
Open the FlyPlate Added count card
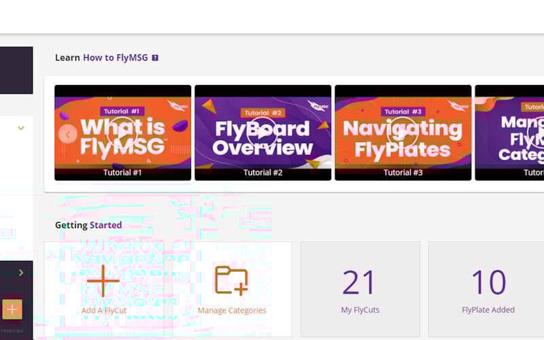point(486,290)
